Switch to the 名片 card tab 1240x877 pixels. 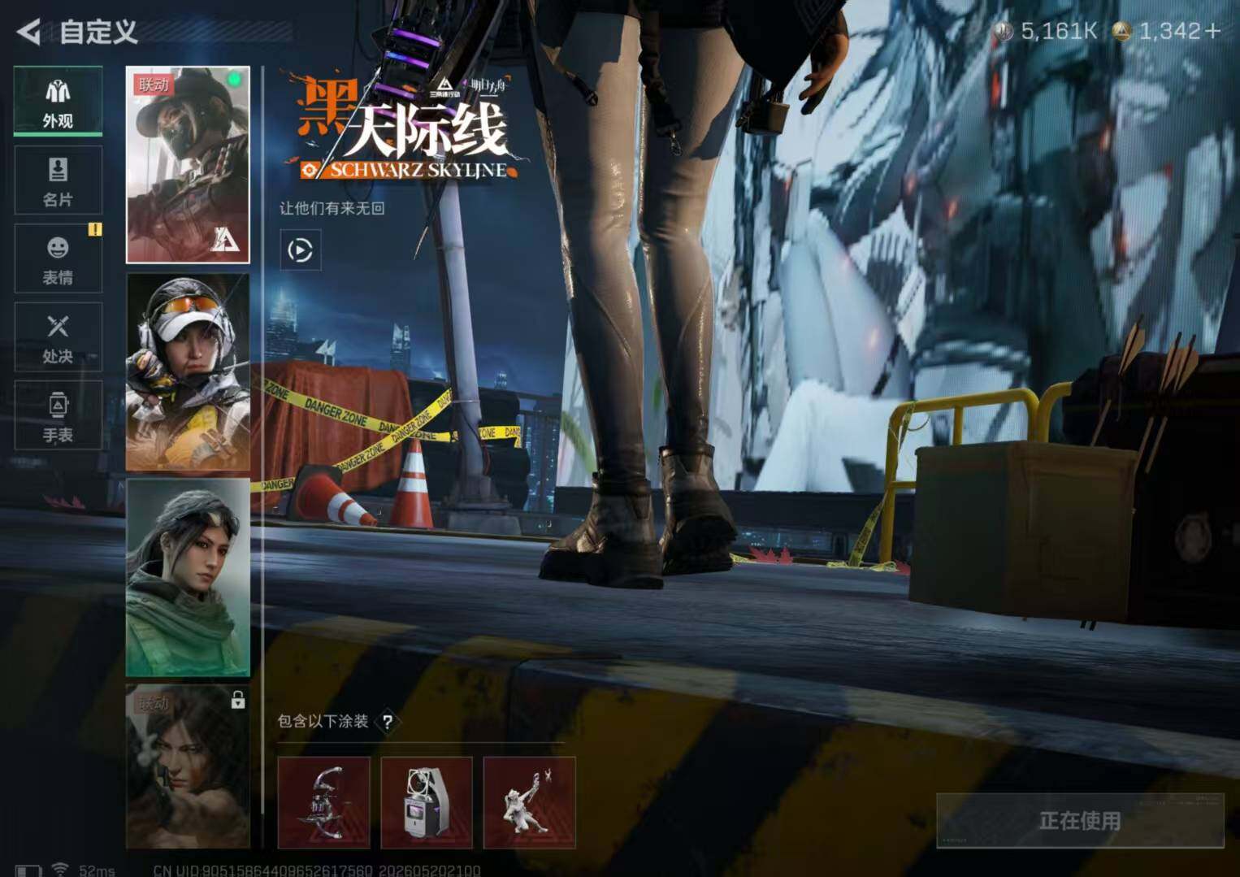(x=58, y=180)
